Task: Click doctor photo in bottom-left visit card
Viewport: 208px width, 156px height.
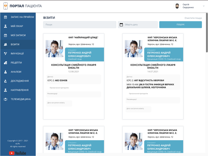Action: (54, 141)
